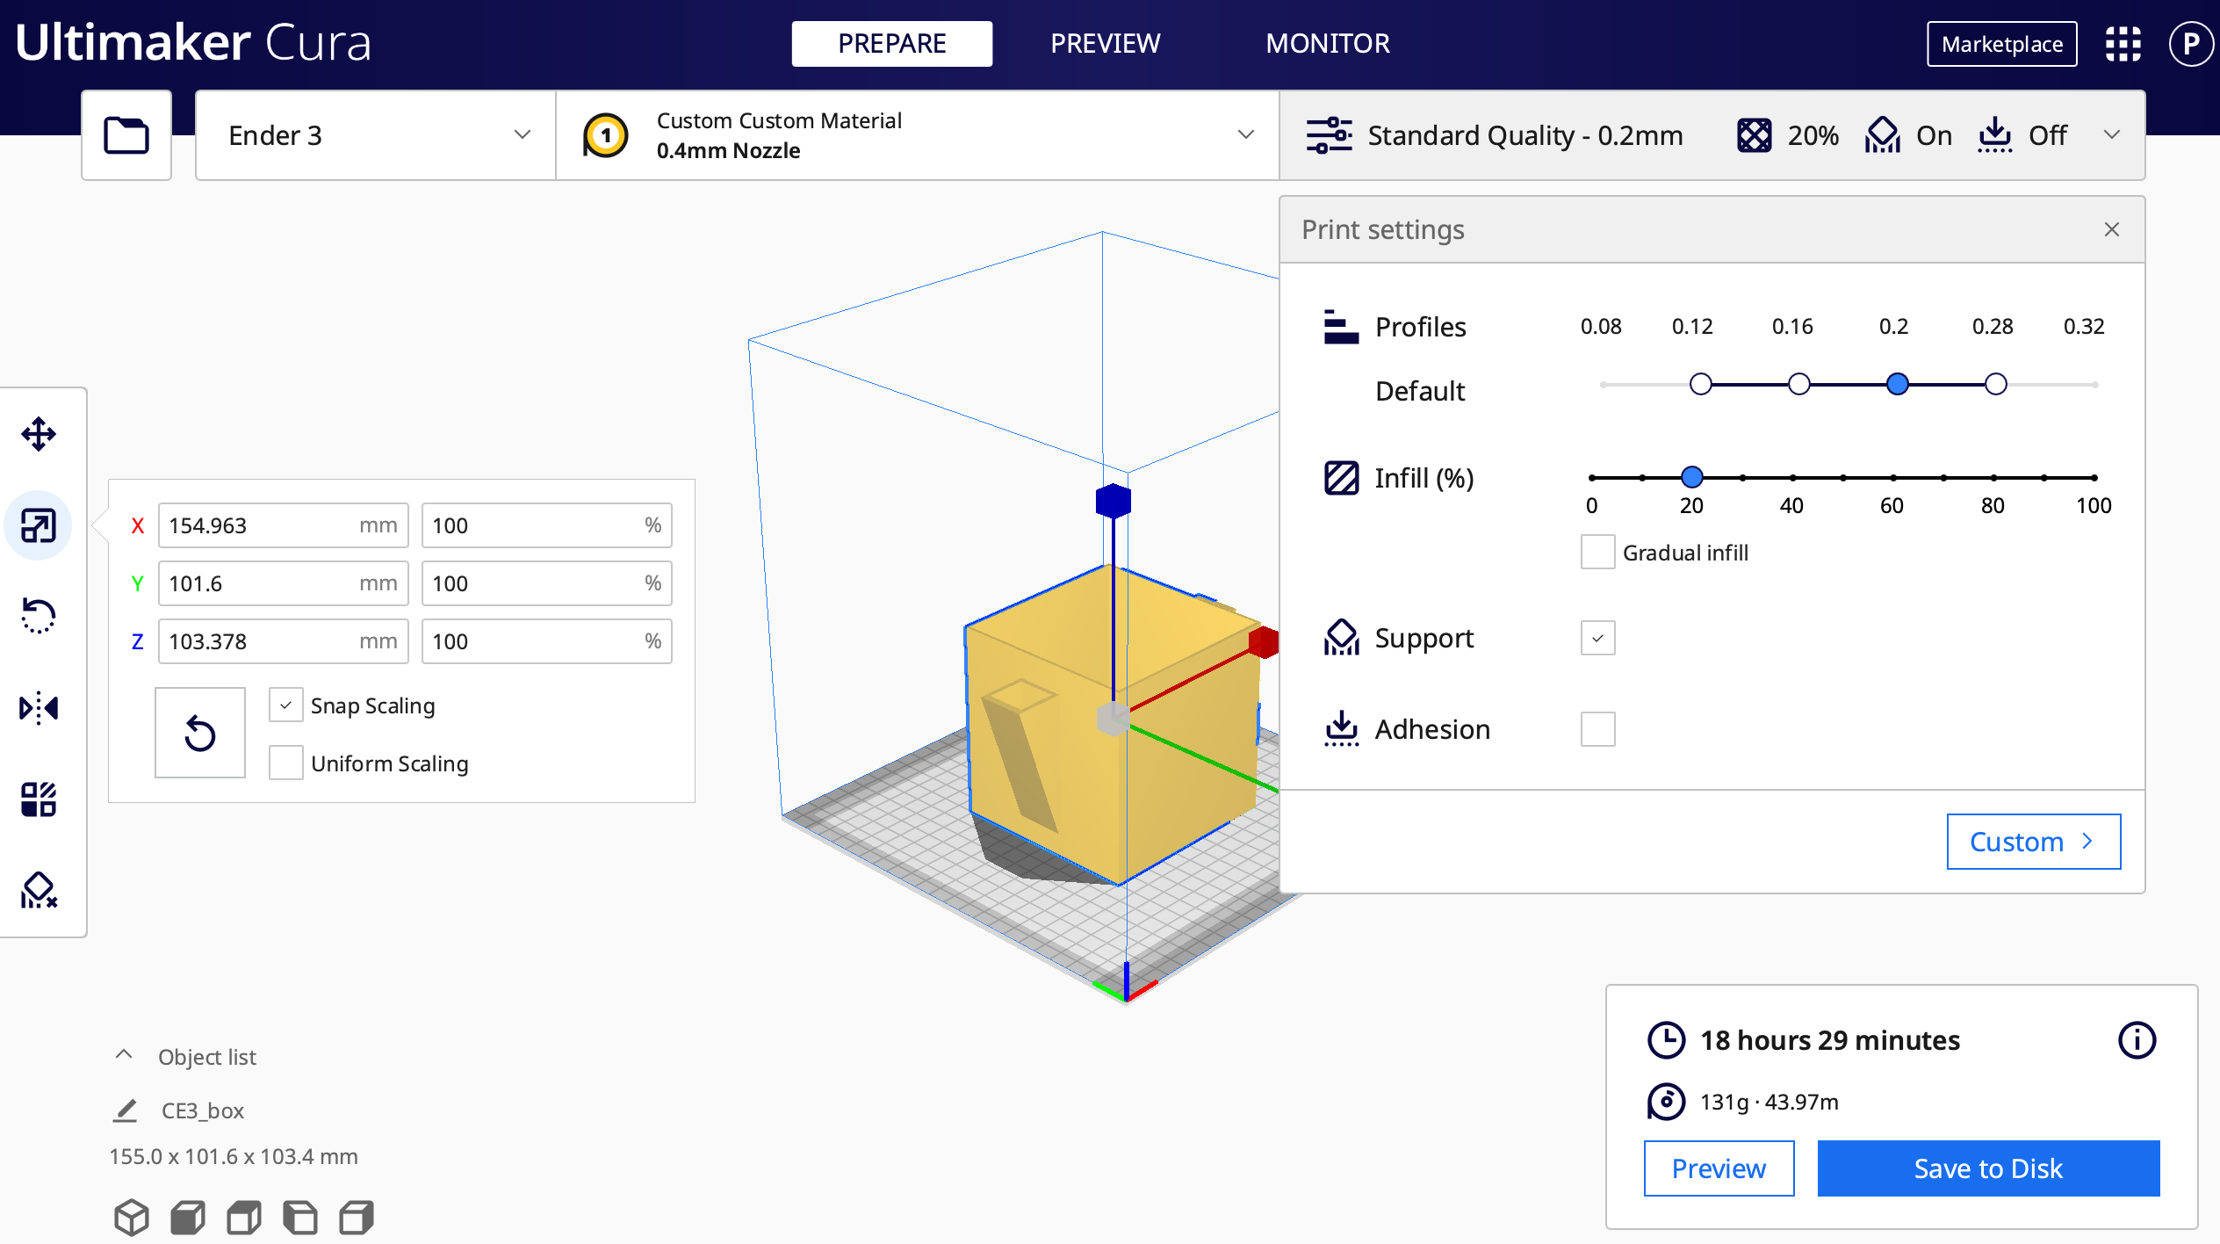The height and width of the screenshot is (1244, 2220).
Task: Switch to 3D perspective view cube
Action: pyautogui.click(x=132, y=1218)
